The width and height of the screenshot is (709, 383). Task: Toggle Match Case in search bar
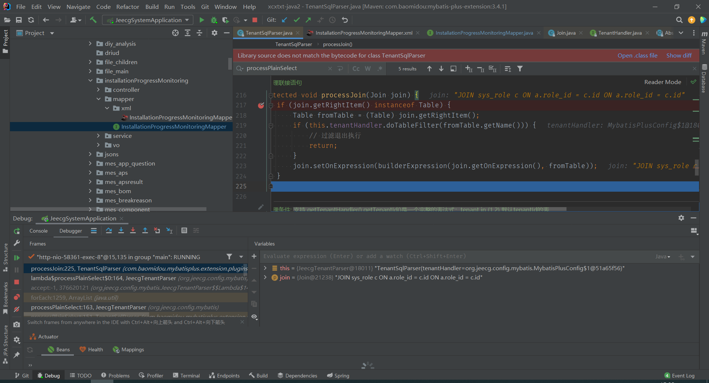[x=356, y=69]
